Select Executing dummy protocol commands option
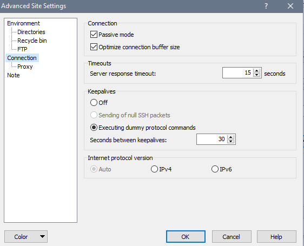The width and height of the screenshot is (304, 246). pos(94,128)
